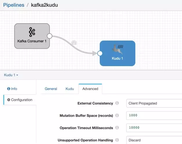Image resolution: width=182 pixels, height=144 pixels.
Task: Click the Unsupported Operation Handling label
Action: 85,140
